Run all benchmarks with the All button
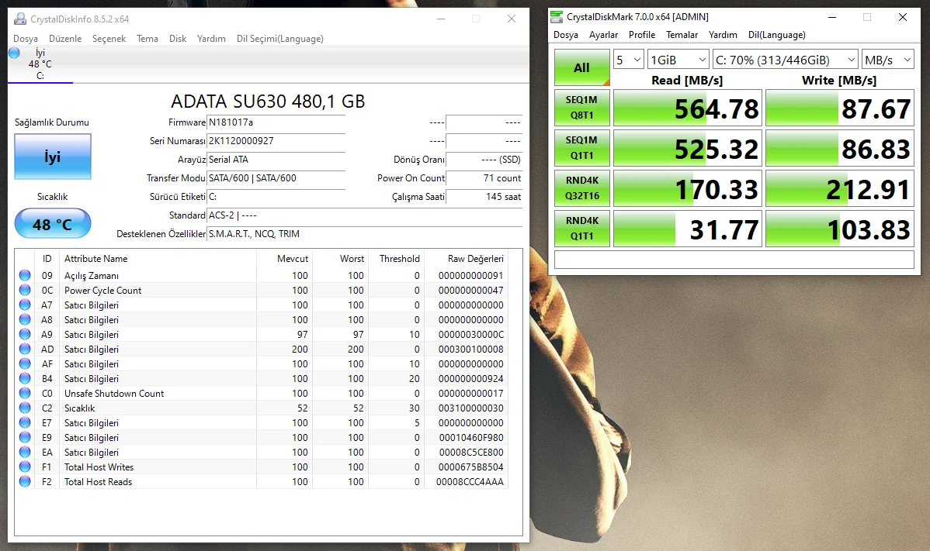Screen dimensions: 930x551 coord(582,67)
